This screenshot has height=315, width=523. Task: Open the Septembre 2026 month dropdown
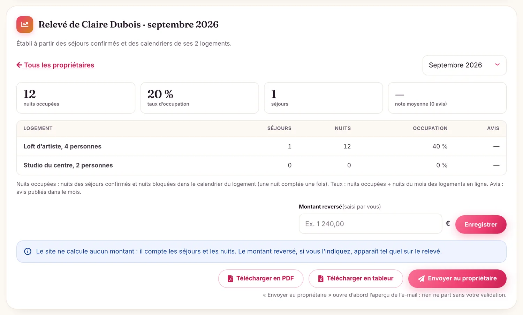pos(464,65)
